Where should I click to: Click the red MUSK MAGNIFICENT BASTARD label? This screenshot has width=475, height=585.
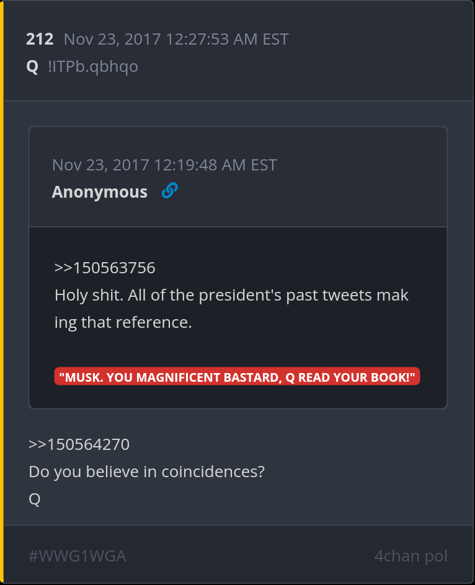click(237, 377)
